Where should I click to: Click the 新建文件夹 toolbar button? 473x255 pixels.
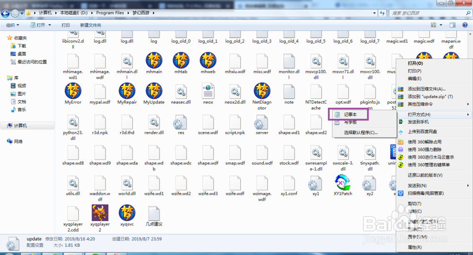(90, 25)
